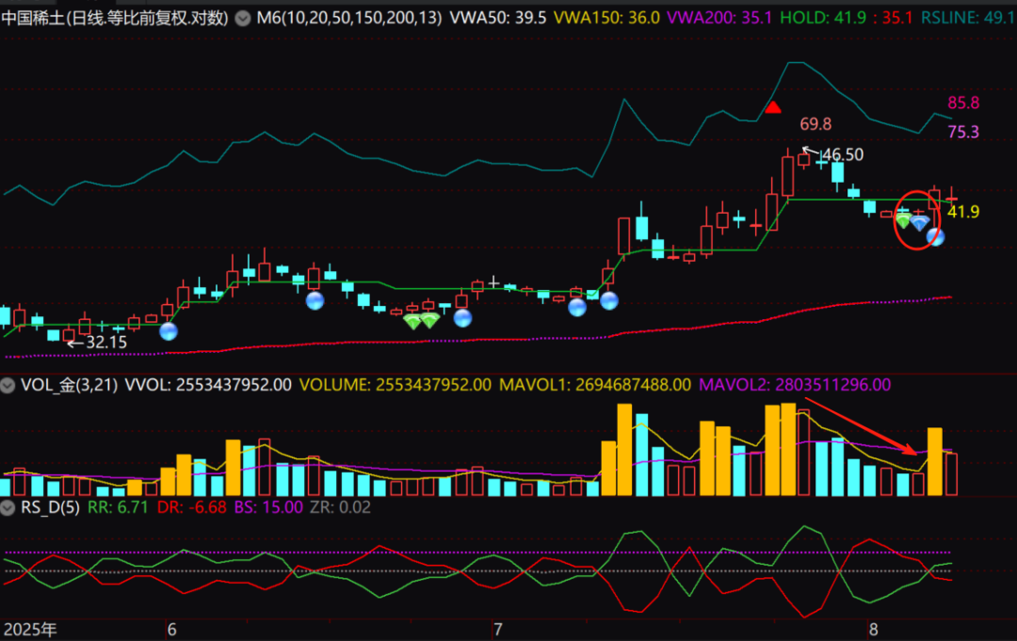The width and height of the screenshot is (1017, 641).
Task: Click the MAVOL1: 2694687488.00 value
Action: point(595,385)
